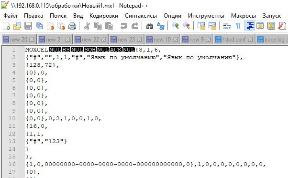Zoom in with magnifier plus icon
288x178 pixels.
coord(175,26)
